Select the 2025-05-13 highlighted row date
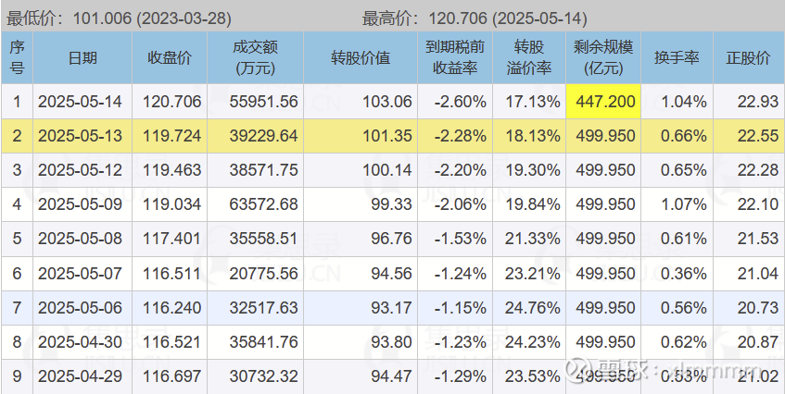Screen dimensions: 785x394 point(82,136)
